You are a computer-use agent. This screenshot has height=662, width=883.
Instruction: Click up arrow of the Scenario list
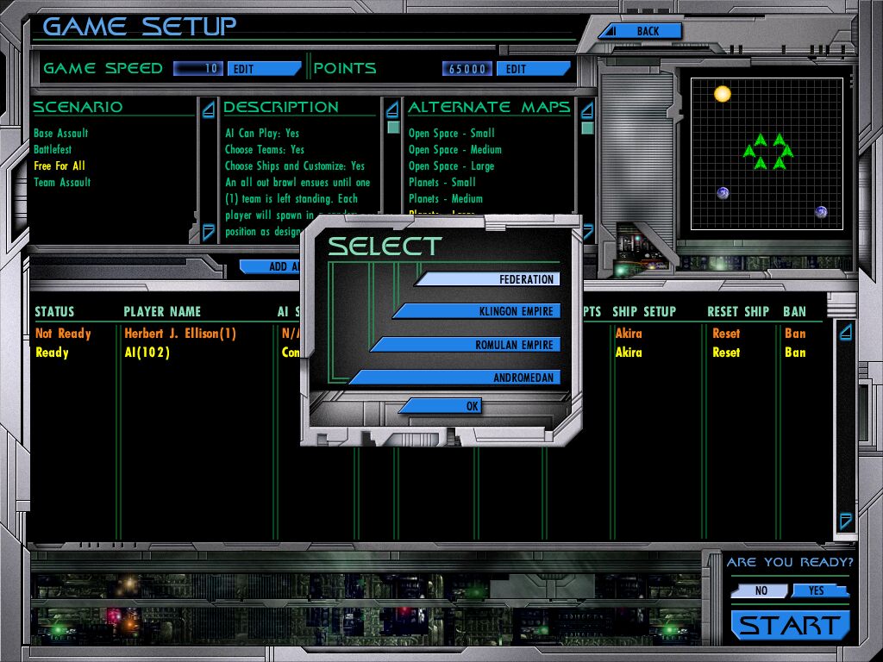[209, 109]
